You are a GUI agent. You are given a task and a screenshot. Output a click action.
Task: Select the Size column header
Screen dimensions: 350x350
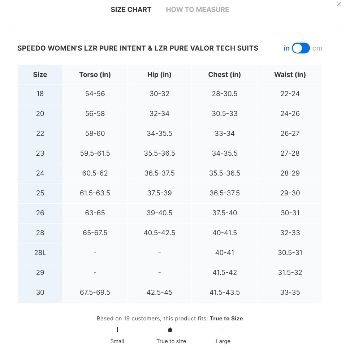tap(40, 74)
